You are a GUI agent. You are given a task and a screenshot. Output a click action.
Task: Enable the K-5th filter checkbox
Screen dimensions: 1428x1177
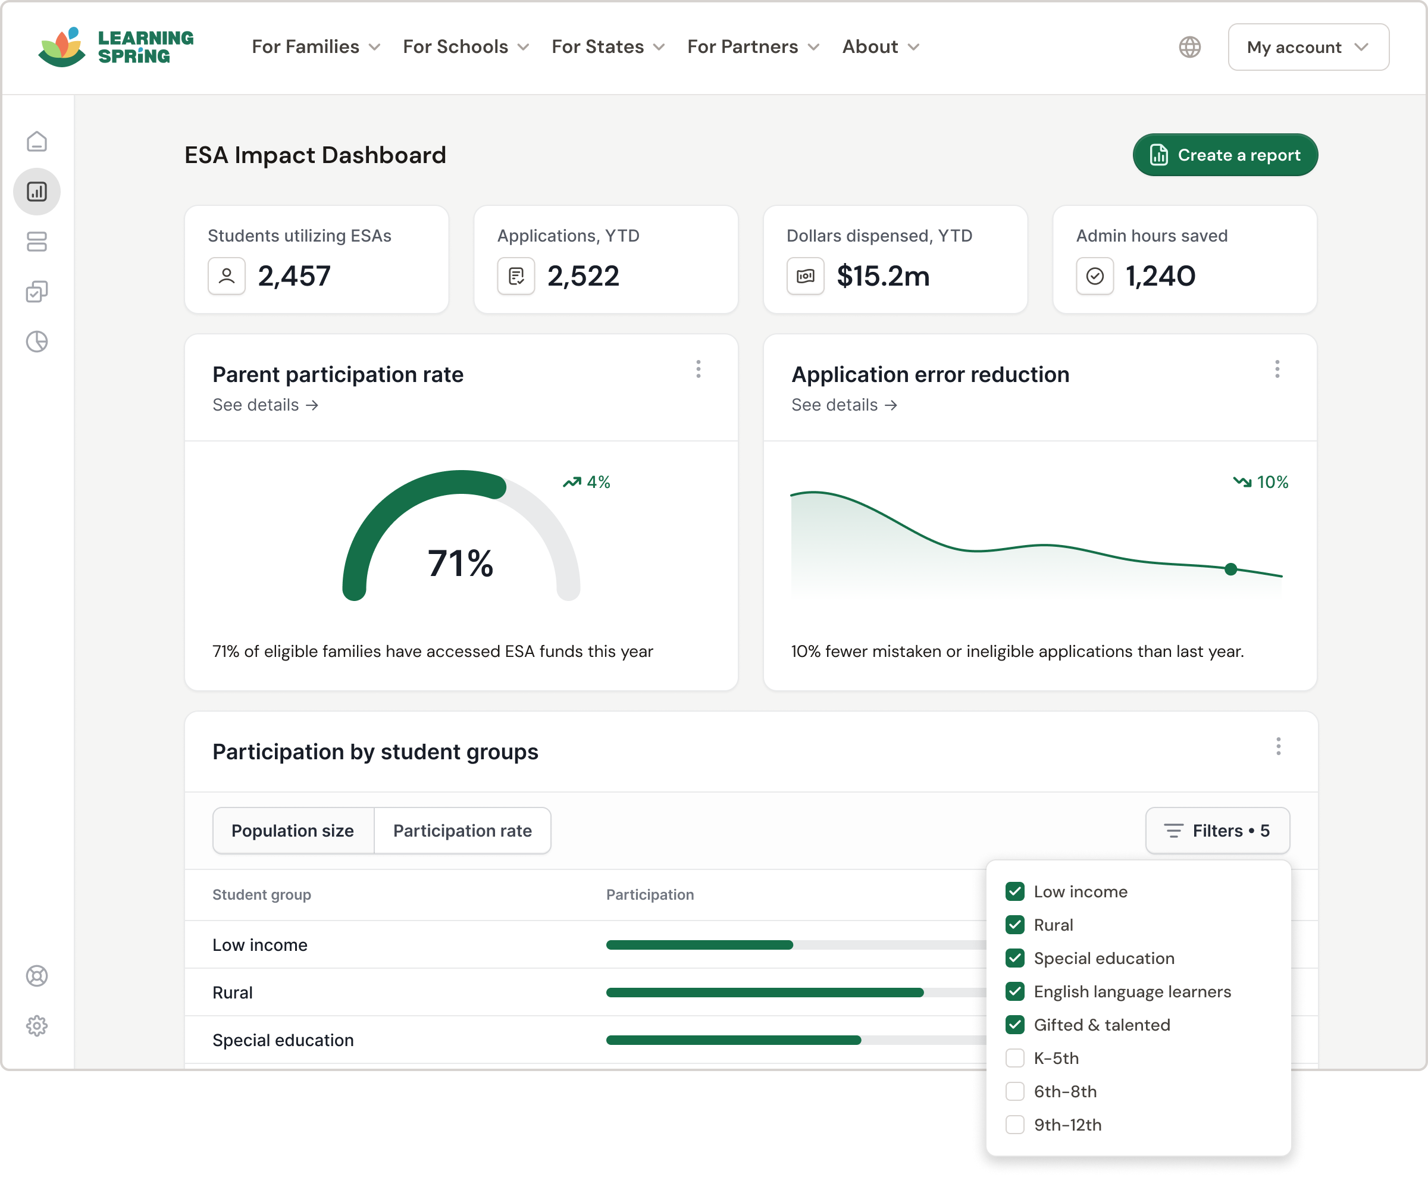[1014, 1057]
